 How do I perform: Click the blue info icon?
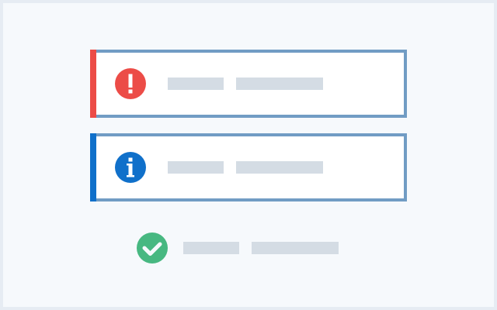click(x=130, y=167)
